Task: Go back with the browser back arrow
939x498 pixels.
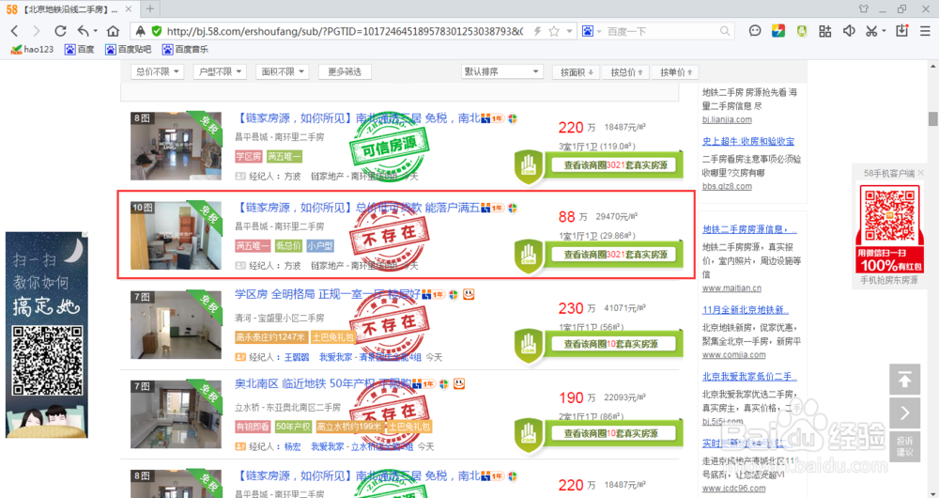Action: (x=14, y=31)
